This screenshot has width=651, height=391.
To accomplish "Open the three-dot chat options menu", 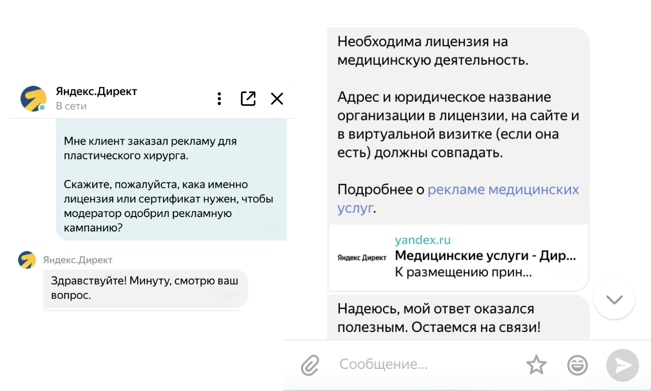I will [x=219, y=99].
